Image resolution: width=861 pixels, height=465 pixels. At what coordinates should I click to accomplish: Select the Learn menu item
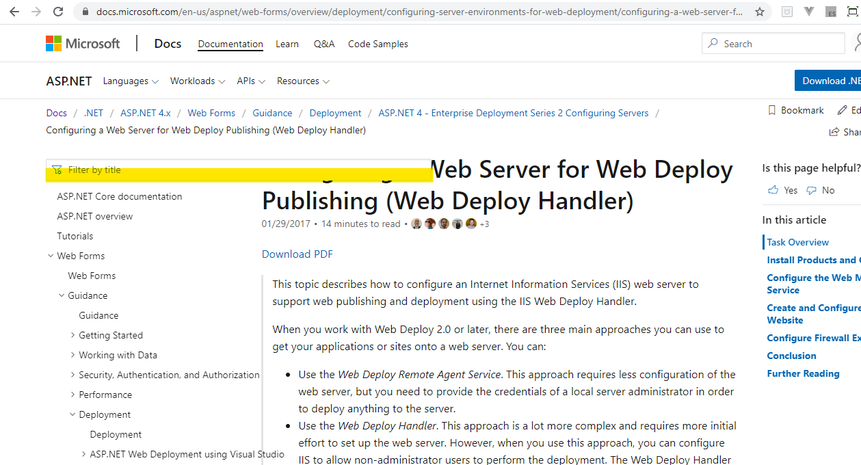coord(287,44)
